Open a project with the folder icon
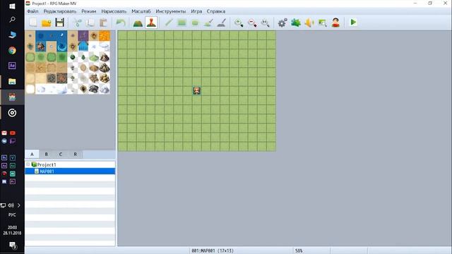 [x=46, y=23]
